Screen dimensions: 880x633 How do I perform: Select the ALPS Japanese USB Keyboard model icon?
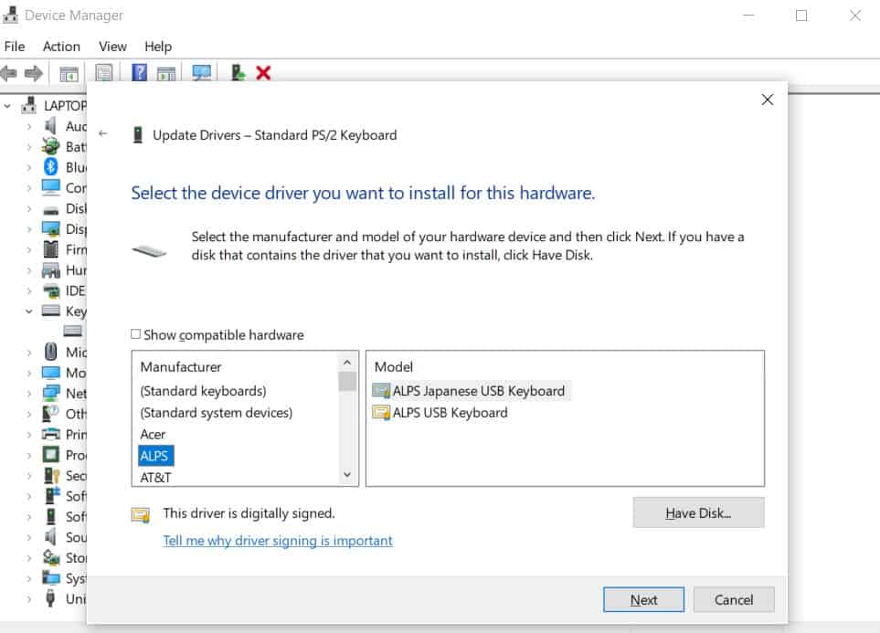[383, 390]
